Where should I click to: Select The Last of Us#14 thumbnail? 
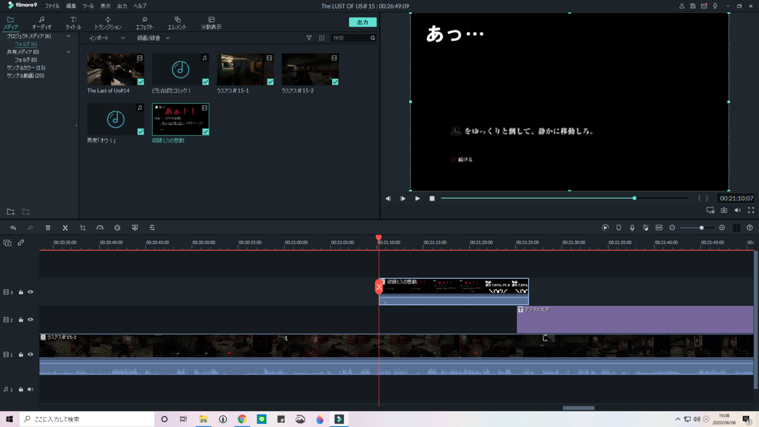click(116, 70)
